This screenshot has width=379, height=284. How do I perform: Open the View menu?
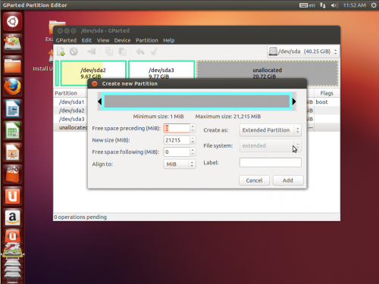pos(103,40)
